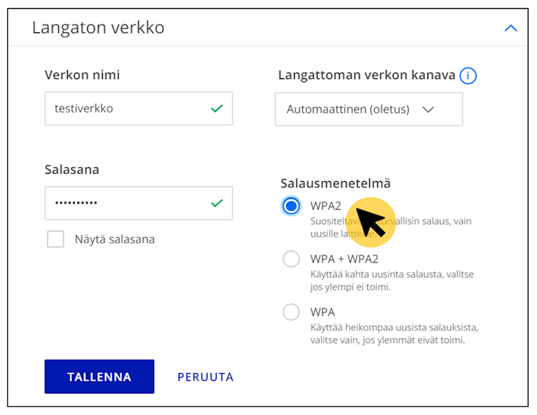537x415 pixels.
Task: Choose the WPA encryption method
Action: tap(291, 312)
